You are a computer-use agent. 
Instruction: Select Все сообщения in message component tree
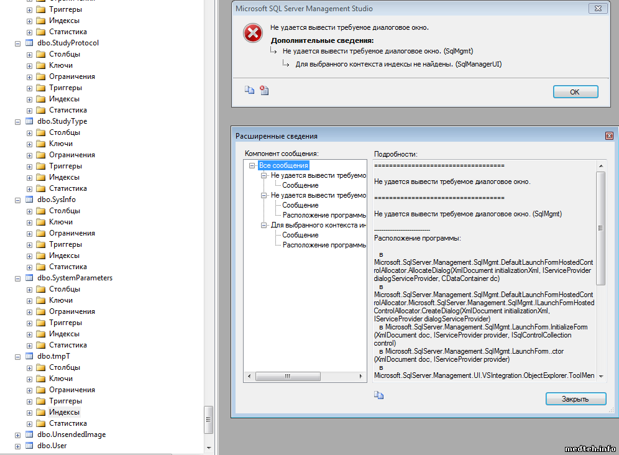click(x=283, y=166)
